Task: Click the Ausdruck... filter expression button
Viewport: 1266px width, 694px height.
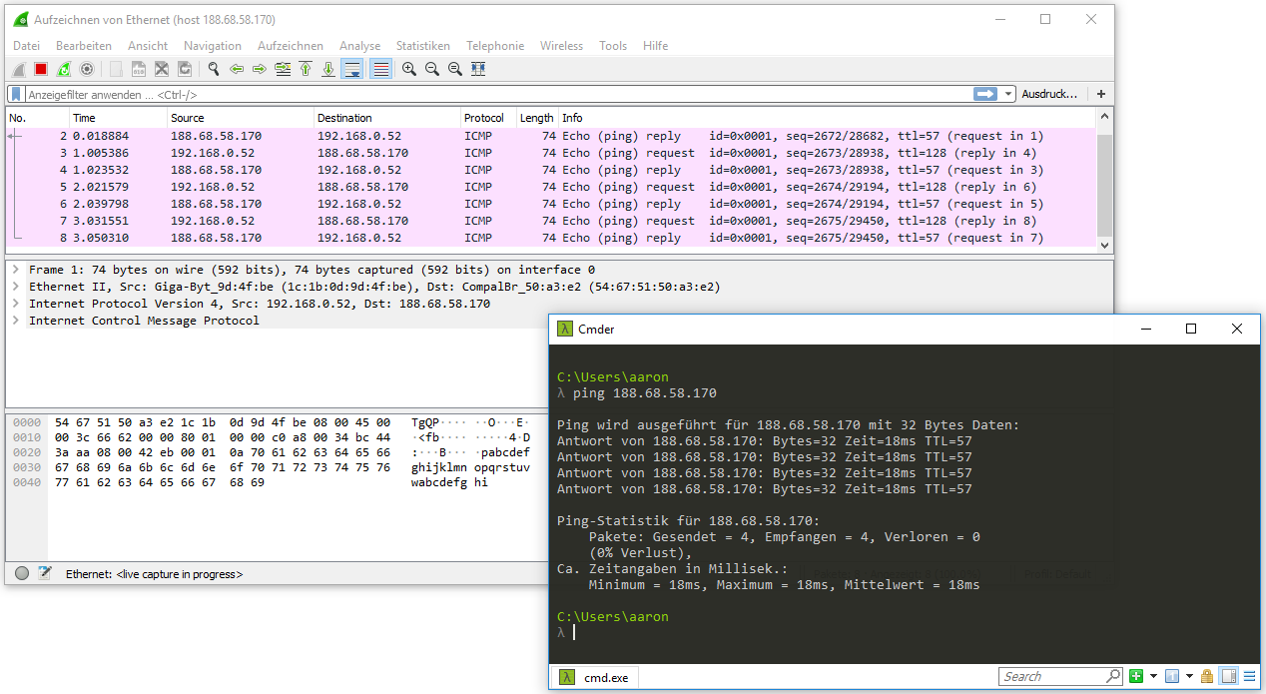Action: (1049, 94)
